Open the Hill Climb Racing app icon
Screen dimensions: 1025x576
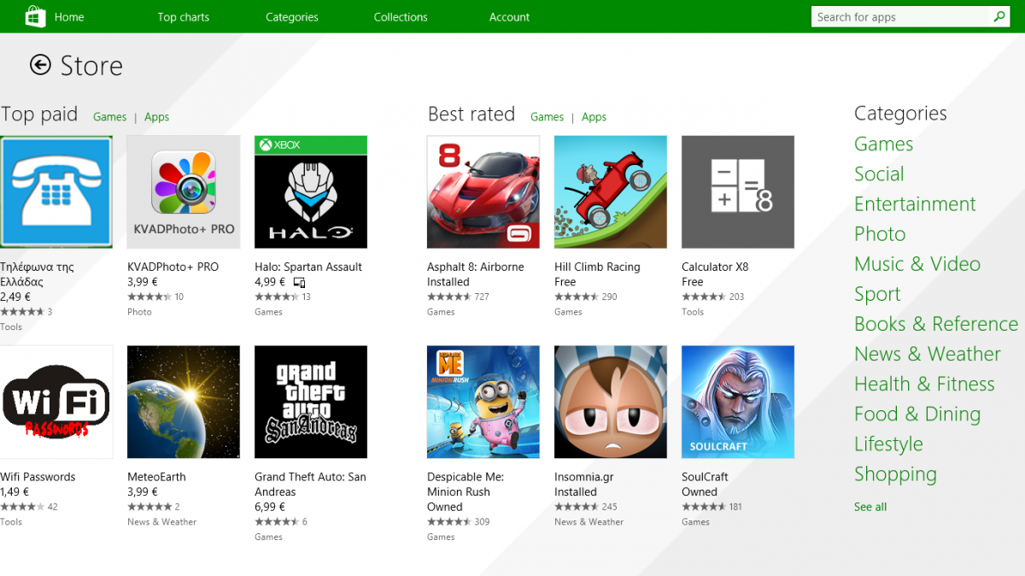tap(611, 192)
